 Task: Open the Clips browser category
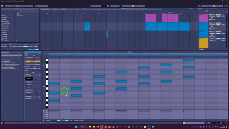(5, 33)
